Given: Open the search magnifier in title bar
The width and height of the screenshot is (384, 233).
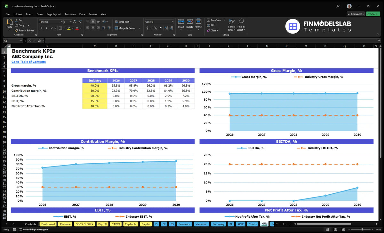Looking at the screenshot, I should tap(338, 6).
